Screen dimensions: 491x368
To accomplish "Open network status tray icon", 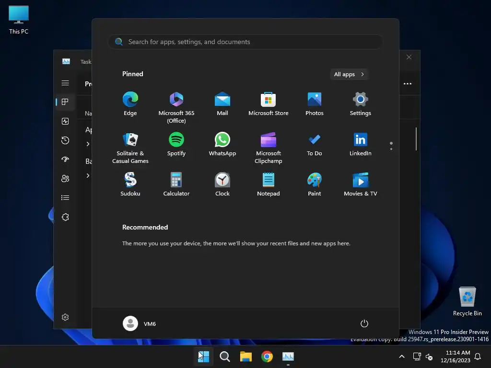I will 417,356.
